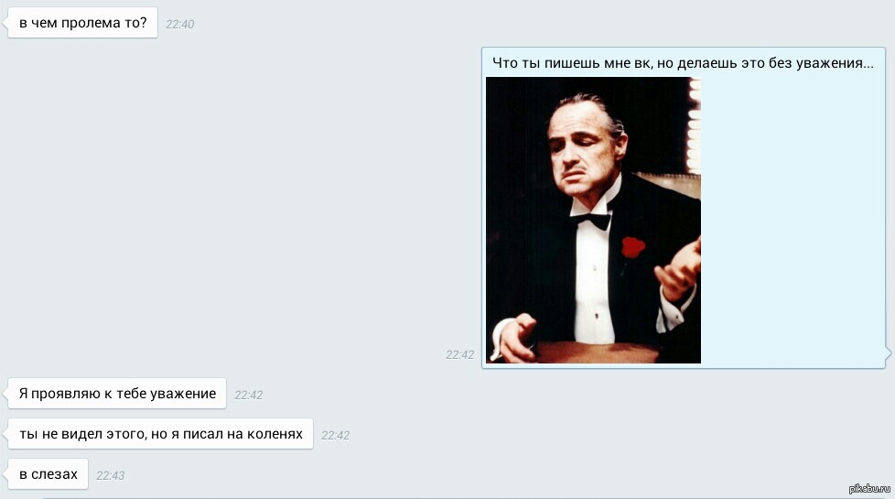The width and height of the screenshot is (895, 499).
Task: Click the empty chat background below the 22:40 message
Action: tap(228, 200)
